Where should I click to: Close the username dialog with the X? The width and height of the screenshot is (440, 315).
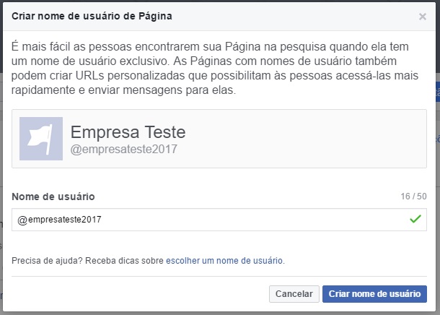coord(422,16)
